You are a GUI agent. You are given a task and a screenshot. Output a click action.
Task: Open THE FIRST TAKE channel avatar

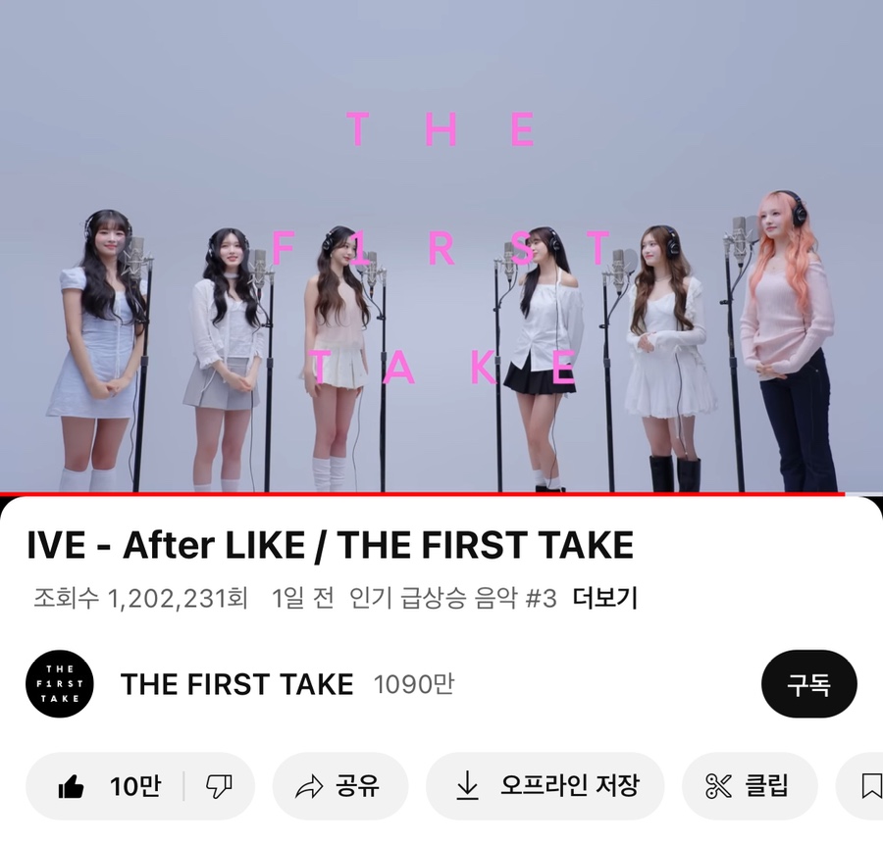[60, 684]
